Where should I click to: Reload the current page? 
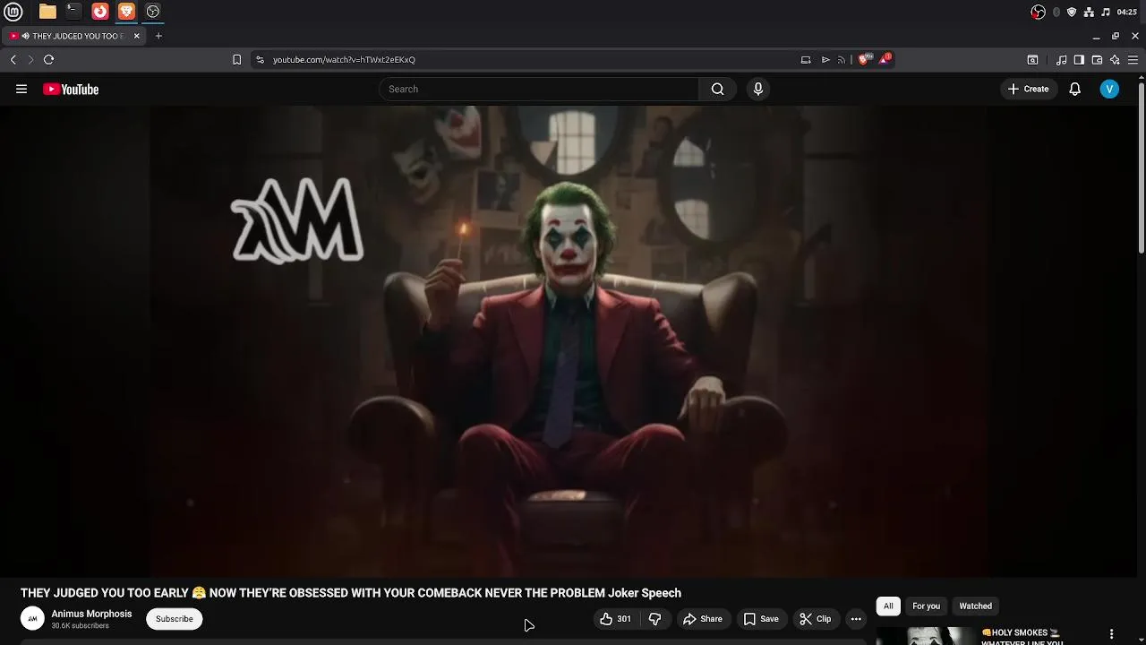(48, 59)
